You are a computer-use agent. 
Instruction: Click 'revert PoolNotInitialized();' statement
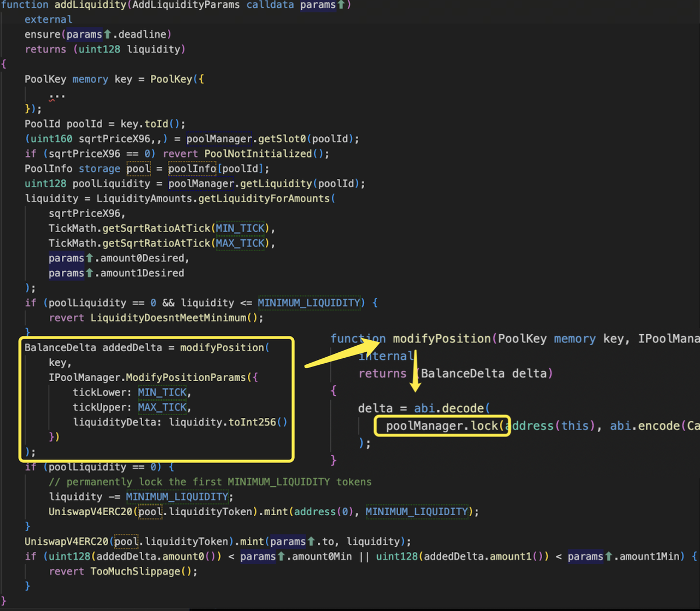246,154
